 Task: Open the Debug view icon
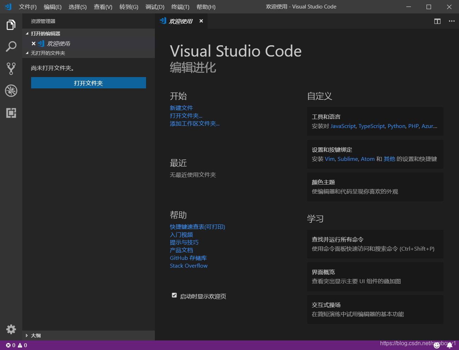point(11,91)
